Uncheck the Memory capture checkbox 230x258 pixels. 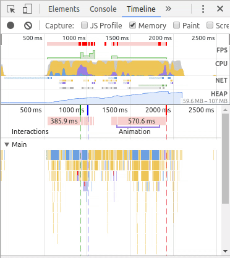click(x=132, y=25)
